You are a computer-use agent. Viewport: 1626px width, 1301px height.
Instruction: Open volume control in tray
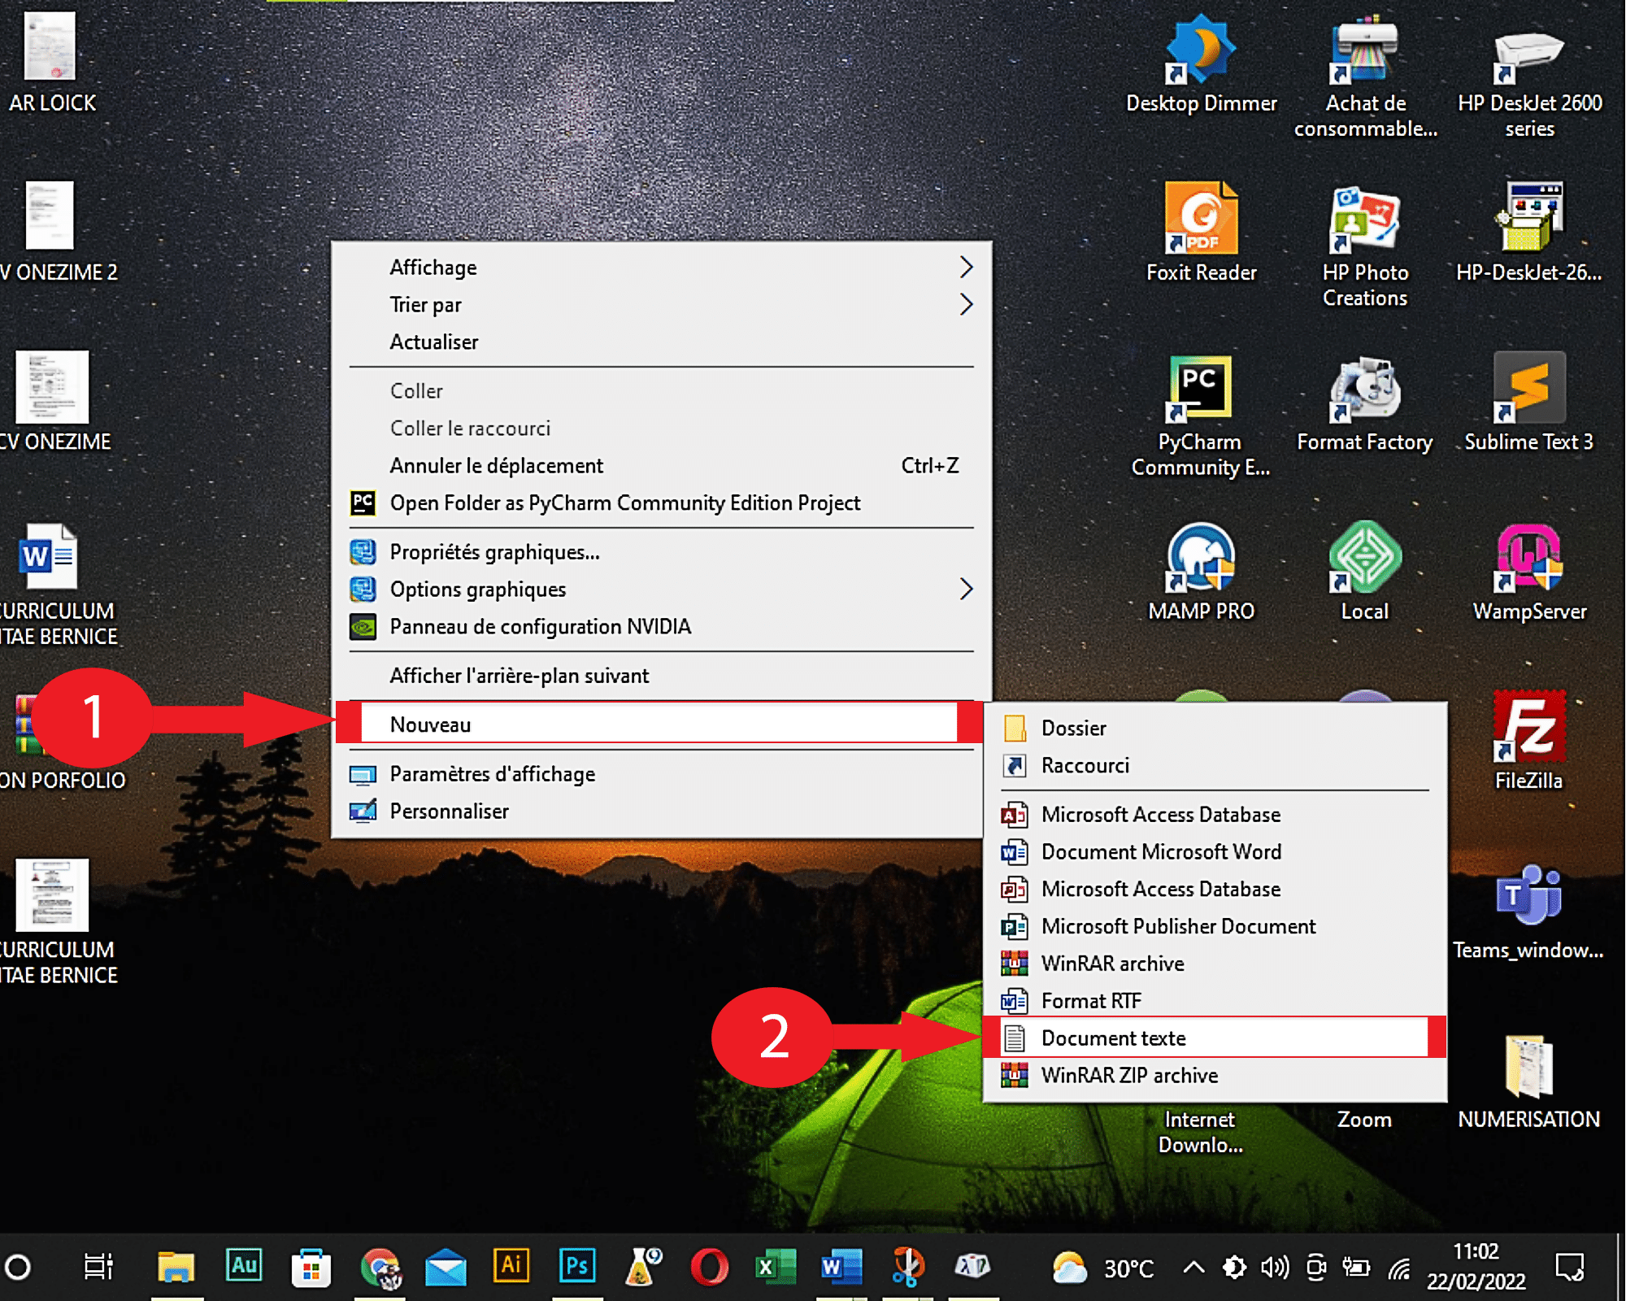tap(1275, 1268)
